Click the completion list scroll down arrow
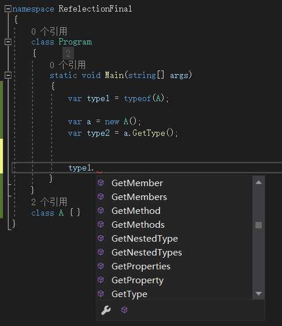Image resolution: width=282 pixels, height=326 pixels. tap(258, 294)
